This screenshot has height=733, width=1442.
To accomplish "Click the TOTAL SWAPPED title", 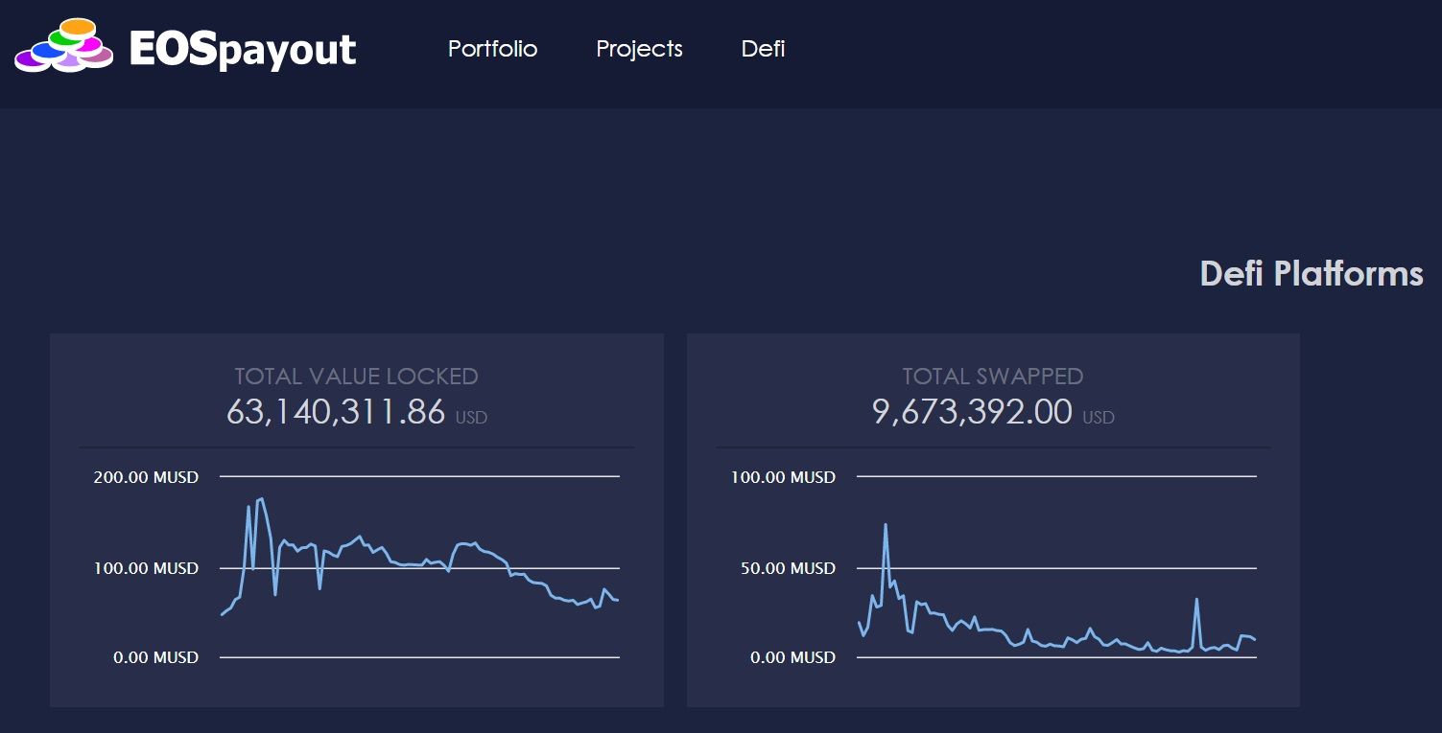I will pos(993,377).
